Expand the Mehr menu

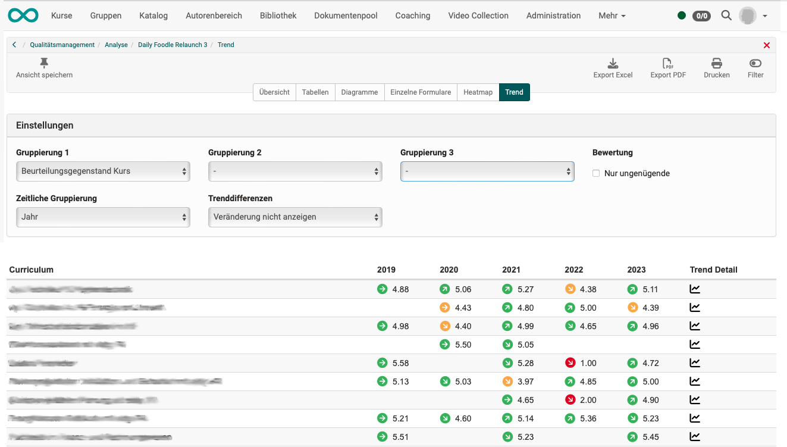612,15
